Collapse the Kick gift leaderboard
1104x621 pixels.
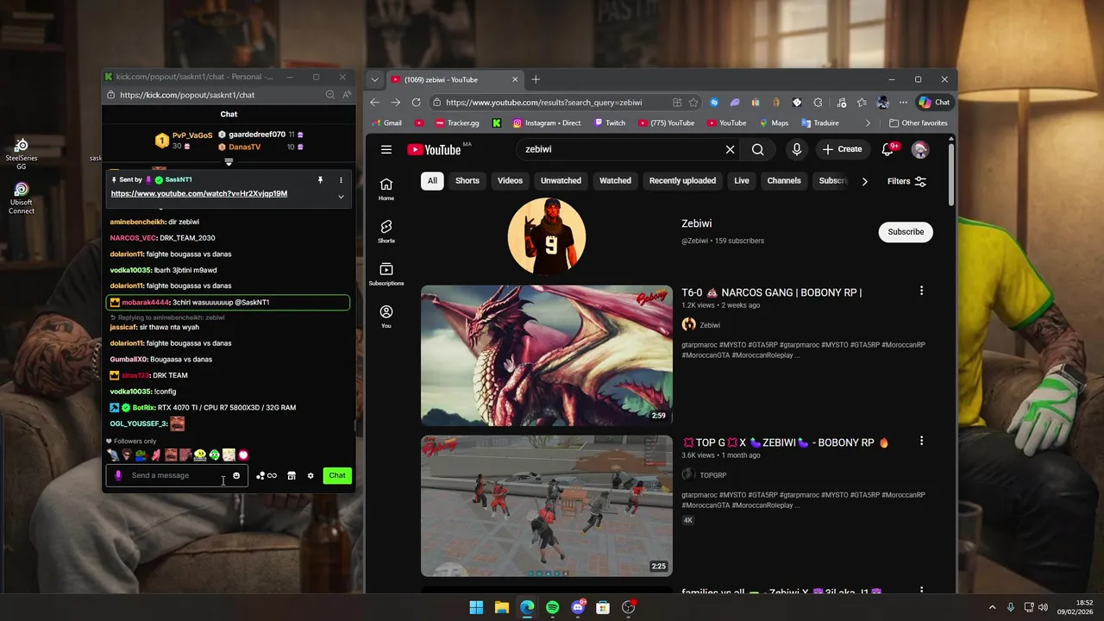point(229,162)
